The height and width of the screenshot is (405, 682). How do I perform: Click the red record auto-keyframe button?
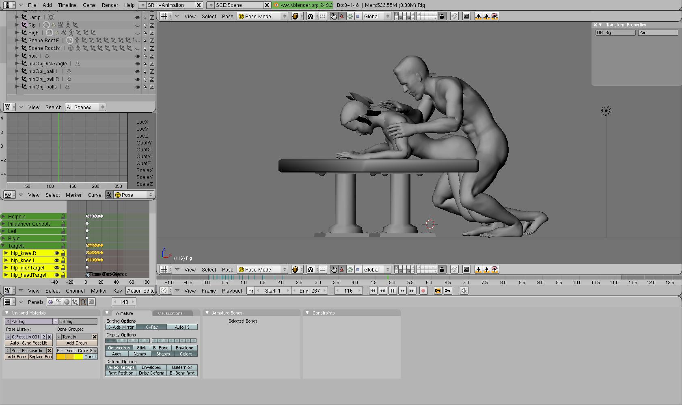[x=423, y=291]
